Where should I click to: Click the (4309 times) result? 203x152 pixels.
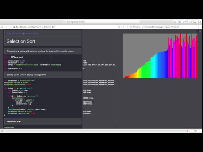point(88,98)
